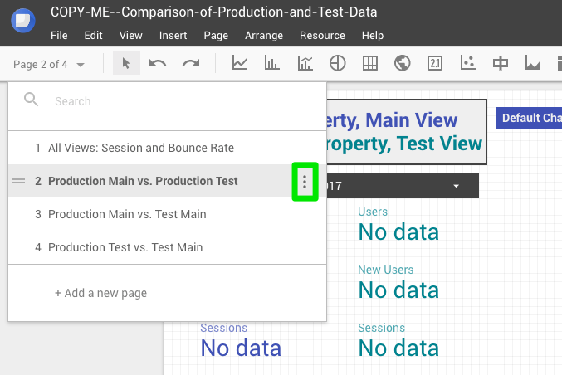Select the Main View title text box
This screenshot has width=562, height=375.
coord(407,132)
